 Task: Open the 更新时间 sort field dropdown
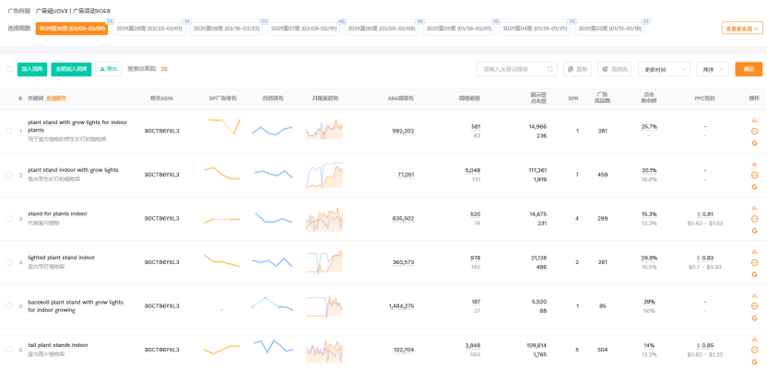658,69
